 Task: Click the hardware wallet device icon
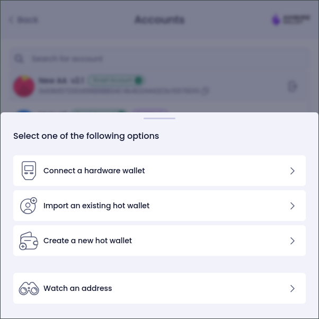29,171
